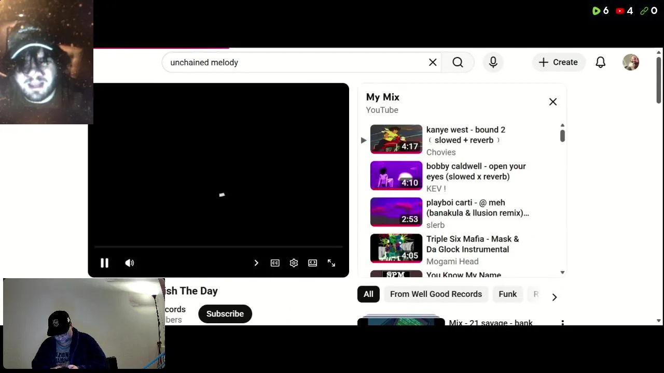Open 'Mix - 21 savage - bank' video title

[491, 323]
